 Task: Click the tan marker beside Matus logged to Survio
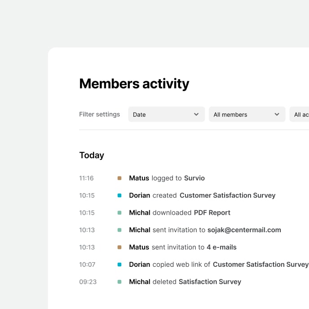pyautogui.click(x=119, y=178)
